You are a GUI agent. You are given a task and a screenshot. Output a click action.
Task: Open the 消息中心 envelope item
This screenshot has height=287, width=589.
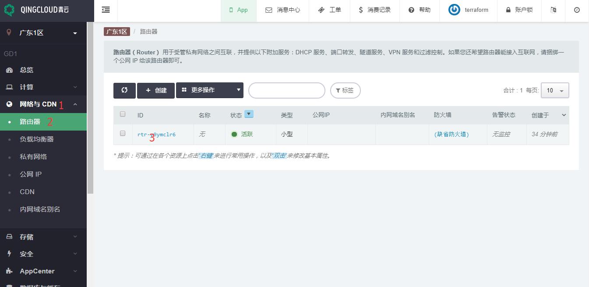(282, 10)
